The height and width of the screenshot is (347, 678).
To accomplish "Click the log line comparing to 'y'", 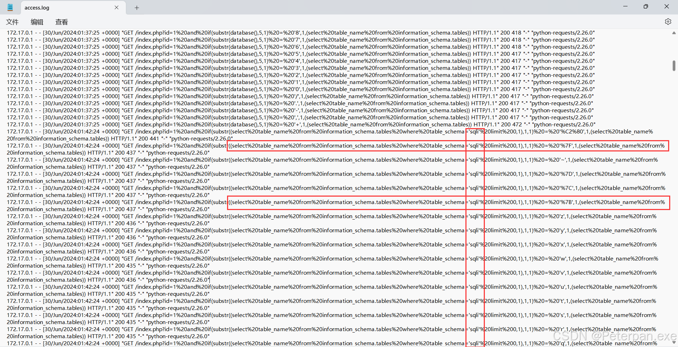I will [332, 231].
